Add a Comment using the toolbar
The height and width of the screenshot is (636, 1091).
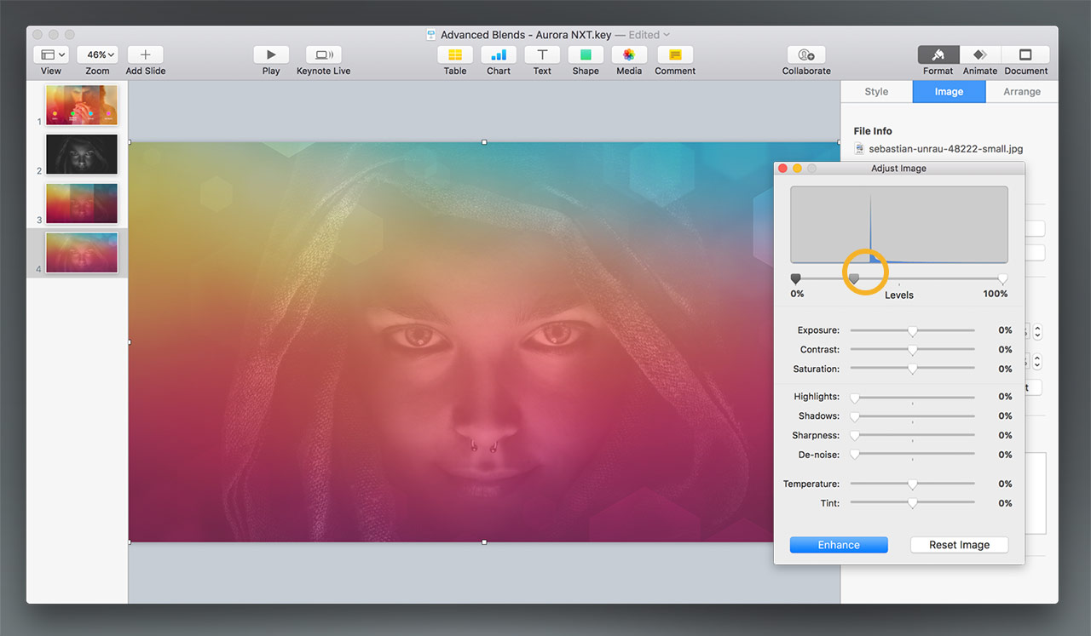[675, 54]
